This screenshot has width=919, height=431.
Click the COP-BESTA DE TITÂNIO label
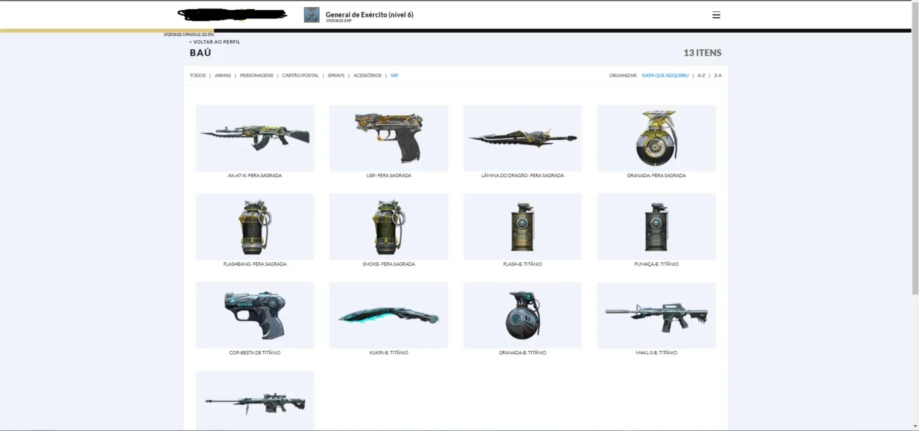coord(255,353)
